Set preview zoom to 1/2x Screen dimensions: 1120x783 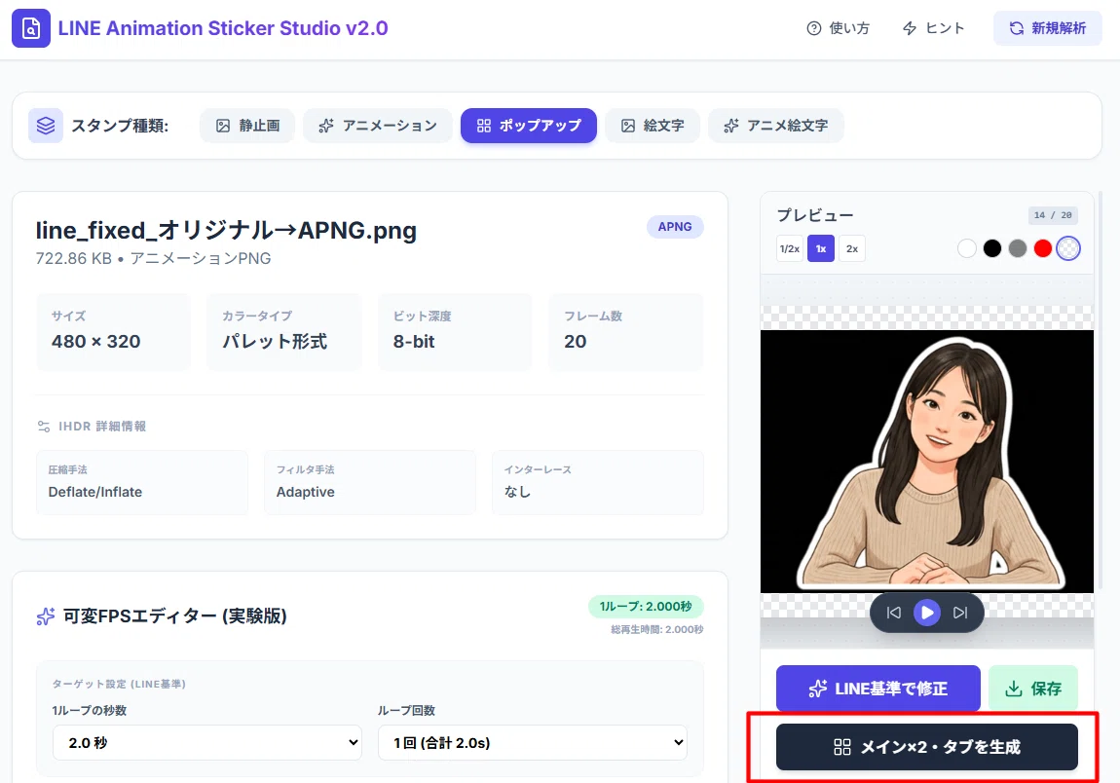790,248
